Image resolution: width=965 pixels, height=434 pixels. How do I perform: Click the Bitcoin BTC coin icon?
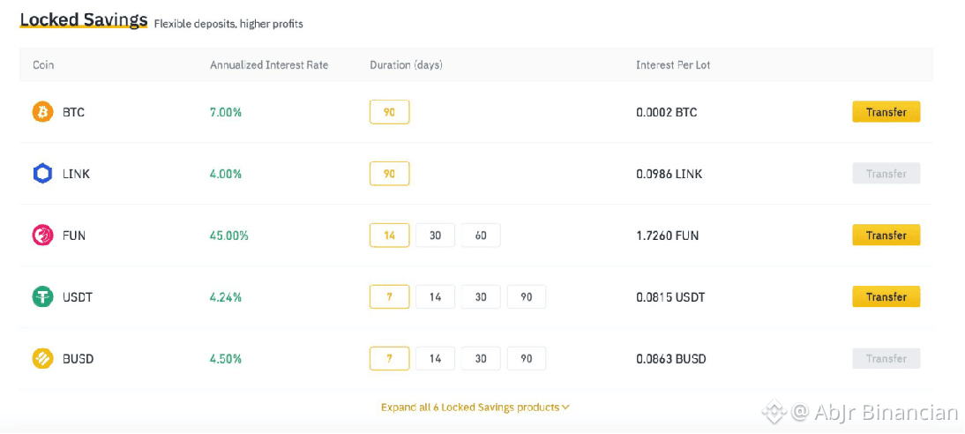pos(42,112)
